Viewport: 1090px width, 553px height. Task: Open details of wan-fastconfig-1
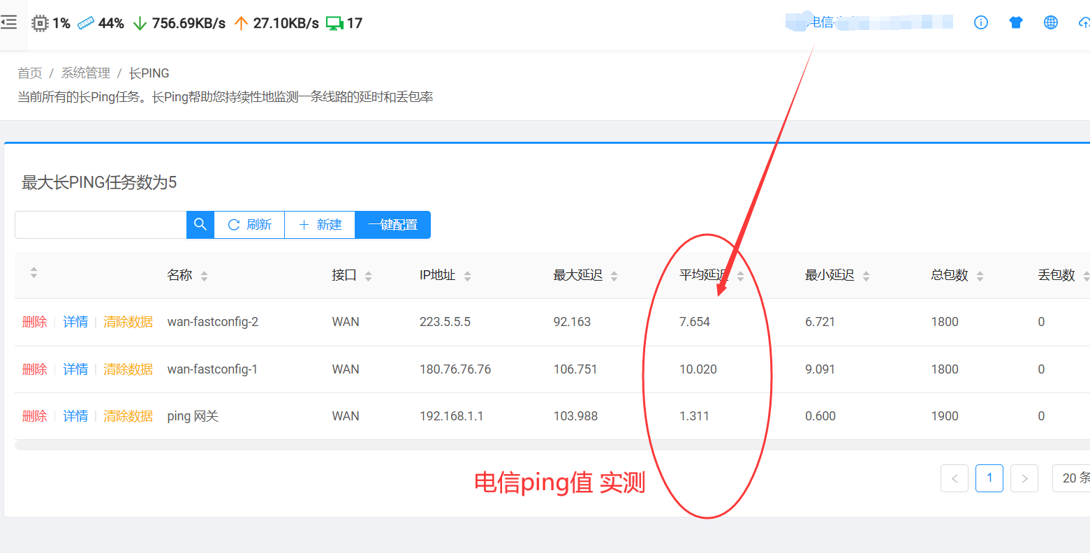click(75, 369)
